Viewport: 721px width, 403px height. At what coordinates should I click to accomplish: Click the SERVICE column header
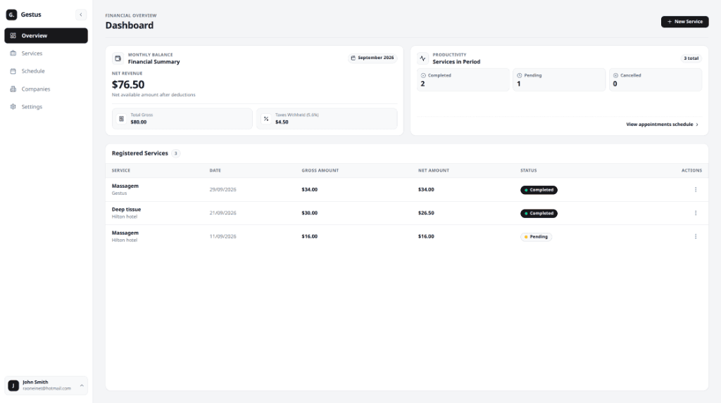[121, 170]
